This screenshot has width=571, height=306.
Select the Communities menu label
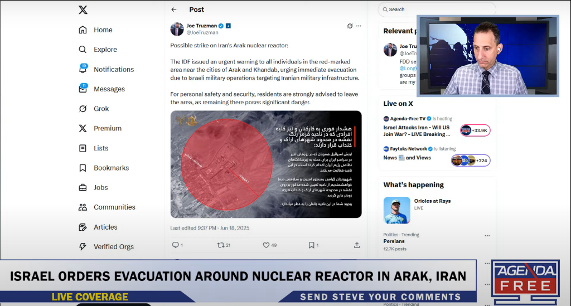(x=115, y=207)
